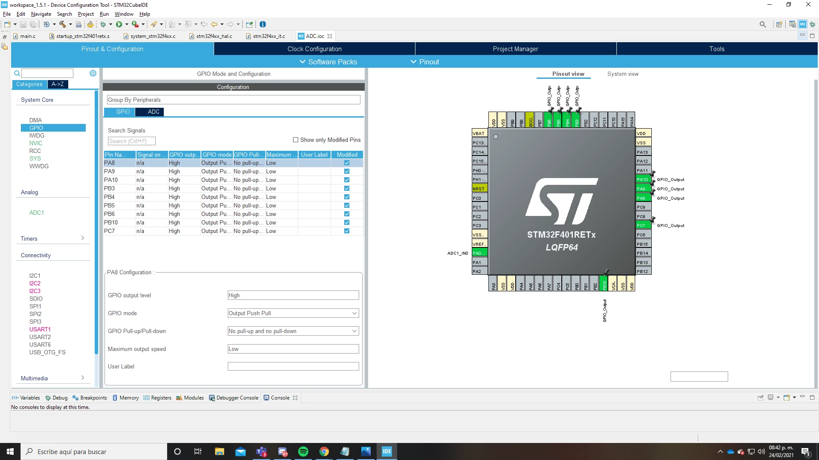Open the GPIO mode dropdown
Screen dimensions: 819x460
[x=293, y=313]
